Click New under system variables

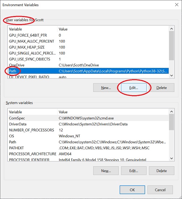[106, 171]
